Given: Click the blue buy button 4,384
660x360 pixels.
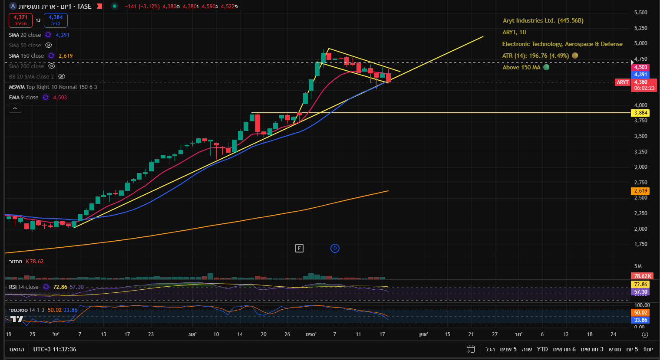Looking at the screenshot, I should pyautogui.click(x=56, y=20).
